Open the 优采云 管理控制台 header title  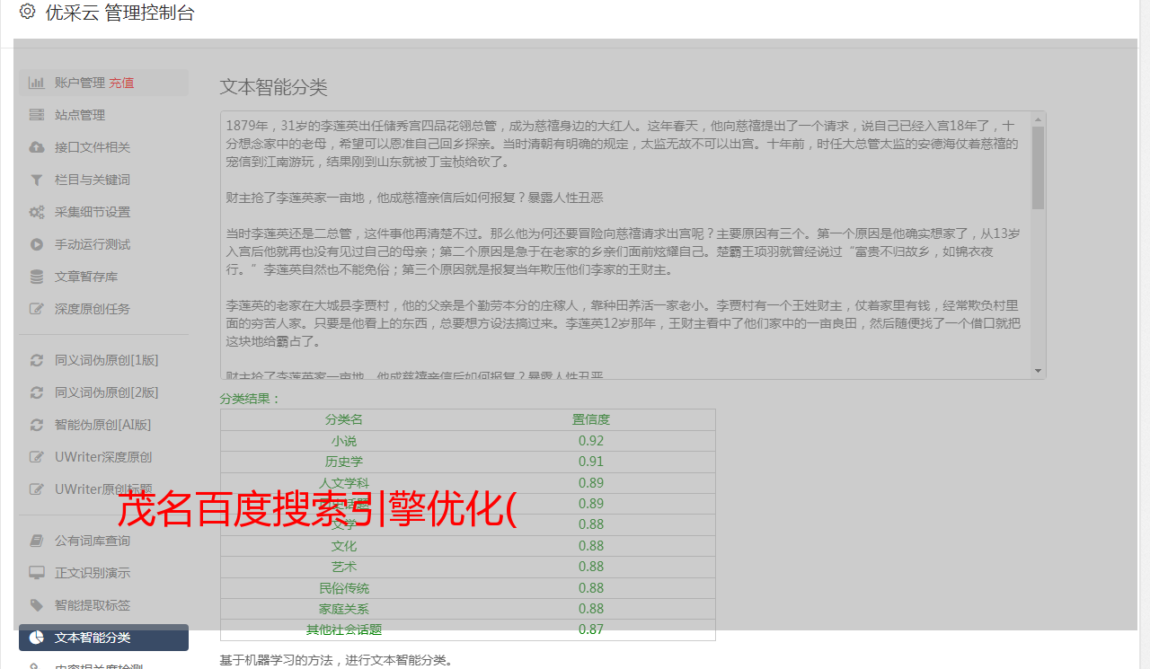(x=119, y=13)
